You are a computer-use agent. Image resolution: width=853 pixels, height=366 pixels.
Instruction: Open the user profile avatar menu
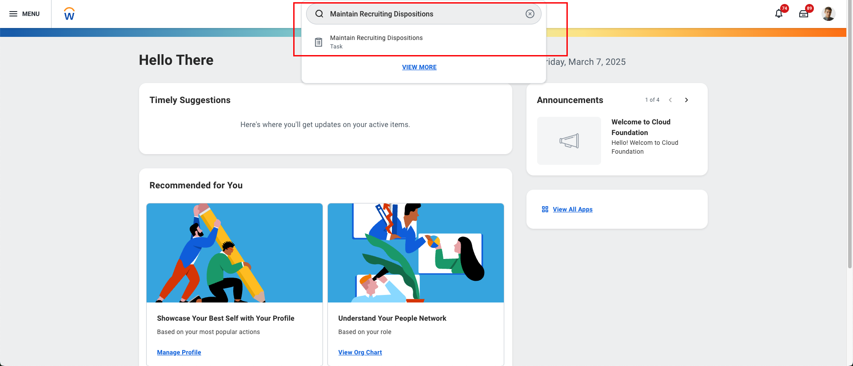point(828,14)
